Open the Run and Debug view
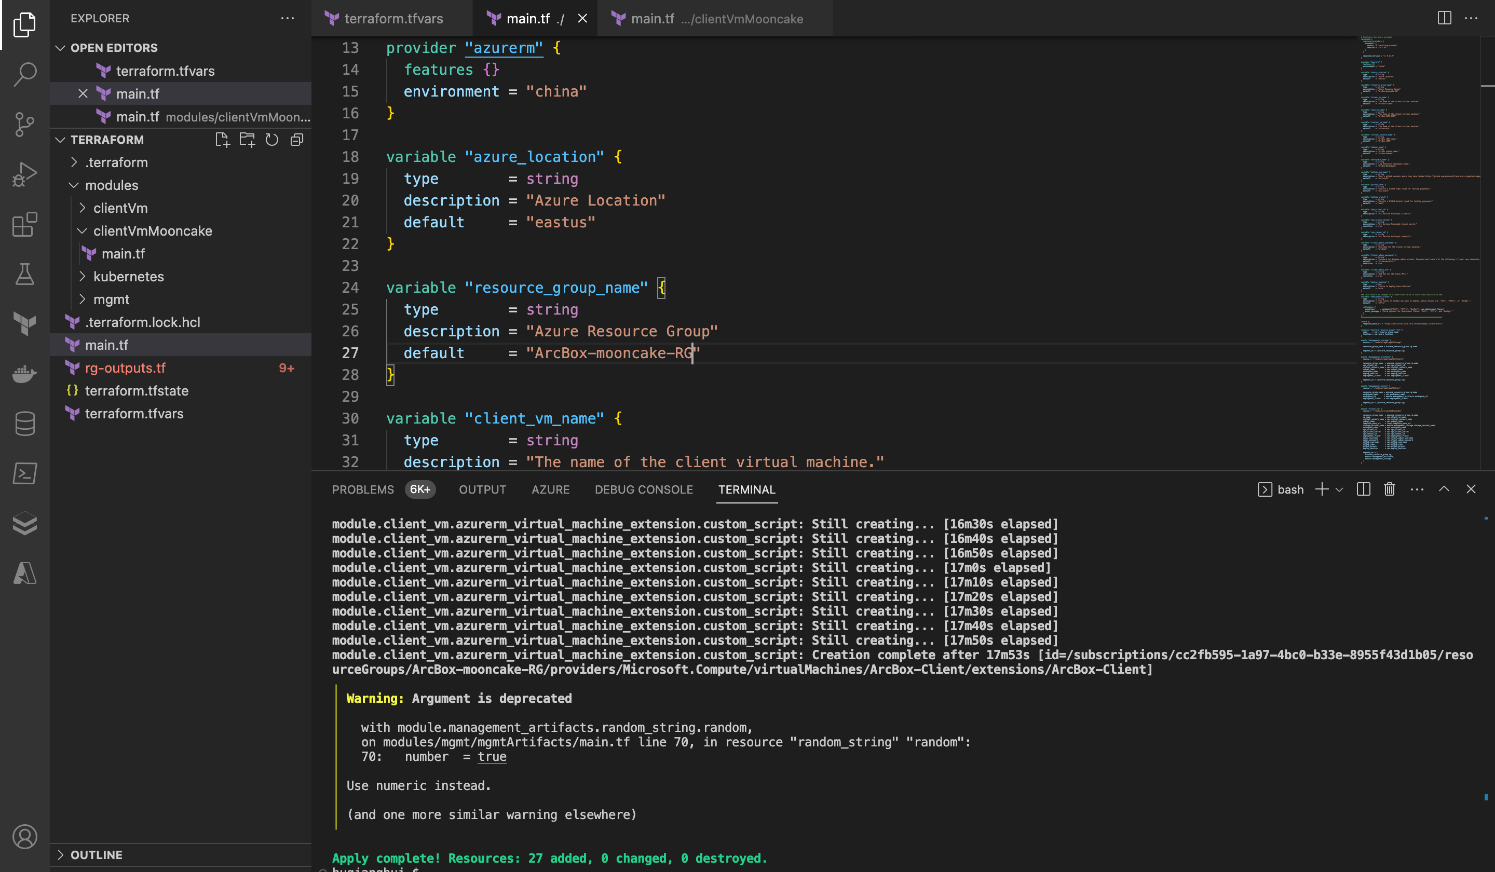 (25, 174)
